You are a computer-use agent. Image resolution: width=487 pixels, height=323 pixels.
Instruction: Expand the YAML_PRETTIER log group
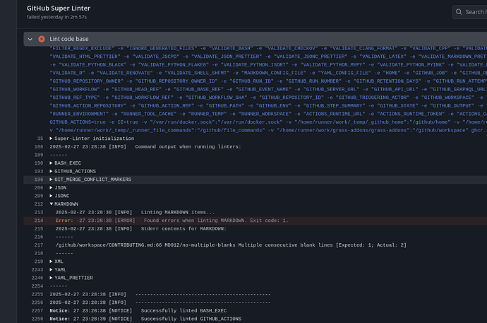[x=71, y=278]
